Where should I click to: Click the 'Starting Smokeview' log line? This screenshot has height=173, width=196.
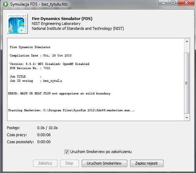[x=72, y=110]
